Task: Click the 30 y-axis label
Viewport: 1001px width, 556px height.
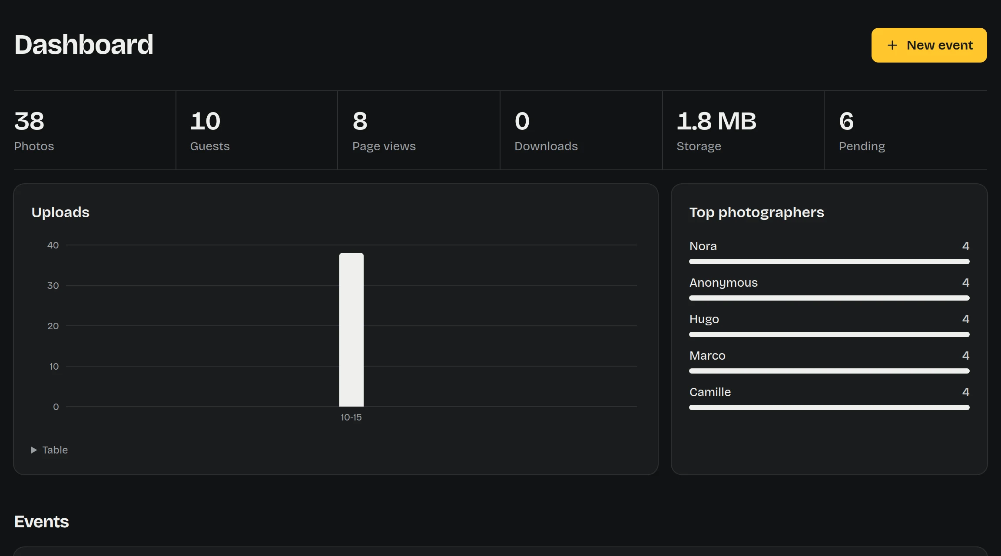Action: (x=53, y=286)
